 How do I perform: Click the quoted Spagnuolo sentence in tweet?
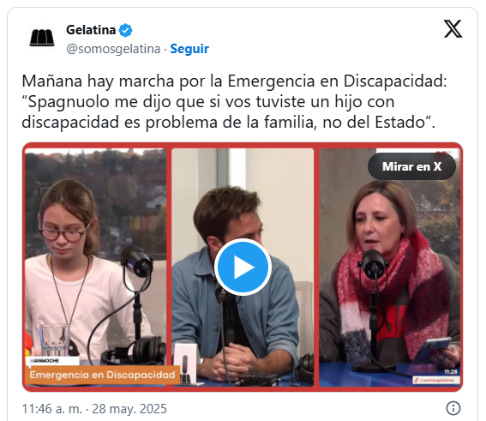(x=229, y=112)
